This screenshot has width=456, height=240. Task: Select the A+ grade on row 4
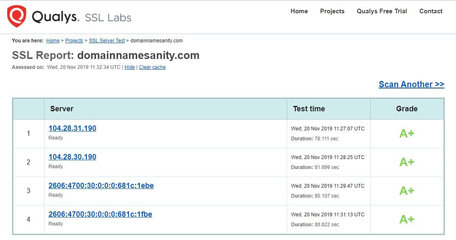[x=406, y=219]
